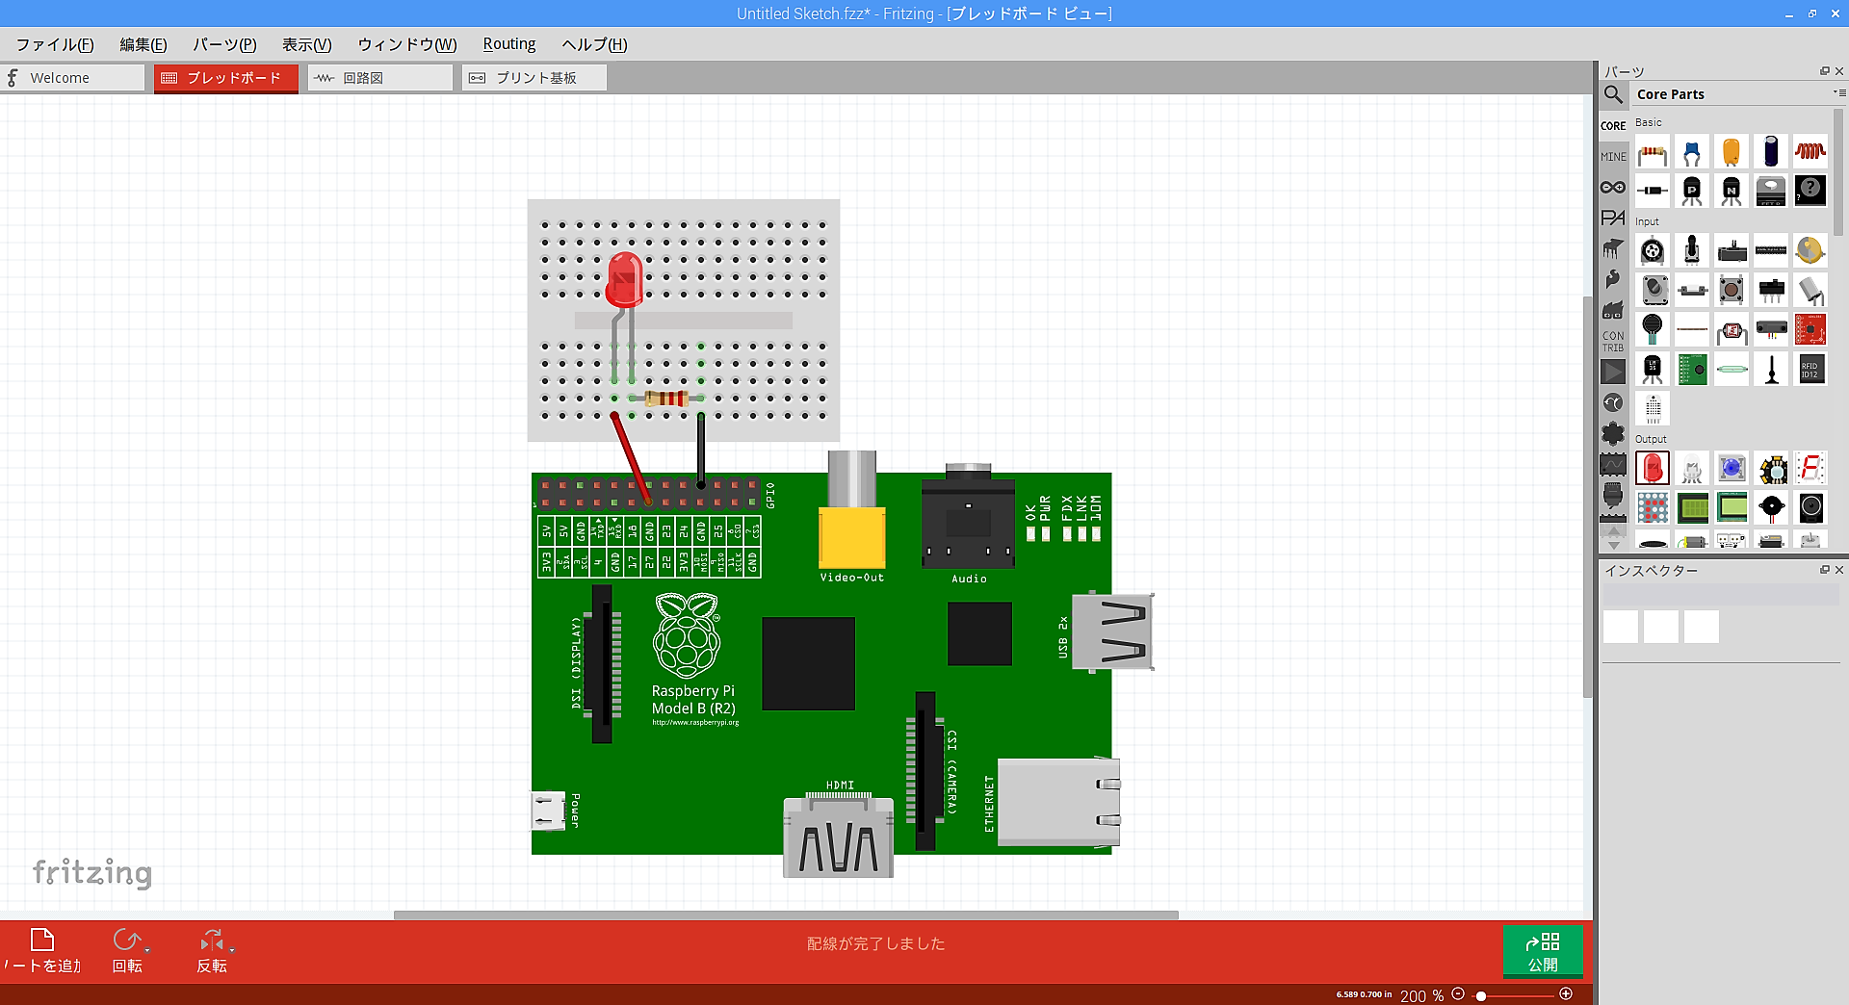Screen dimensions: 1849x1005
Task: Click the 回転 rotate button
Action: [126, 951]
